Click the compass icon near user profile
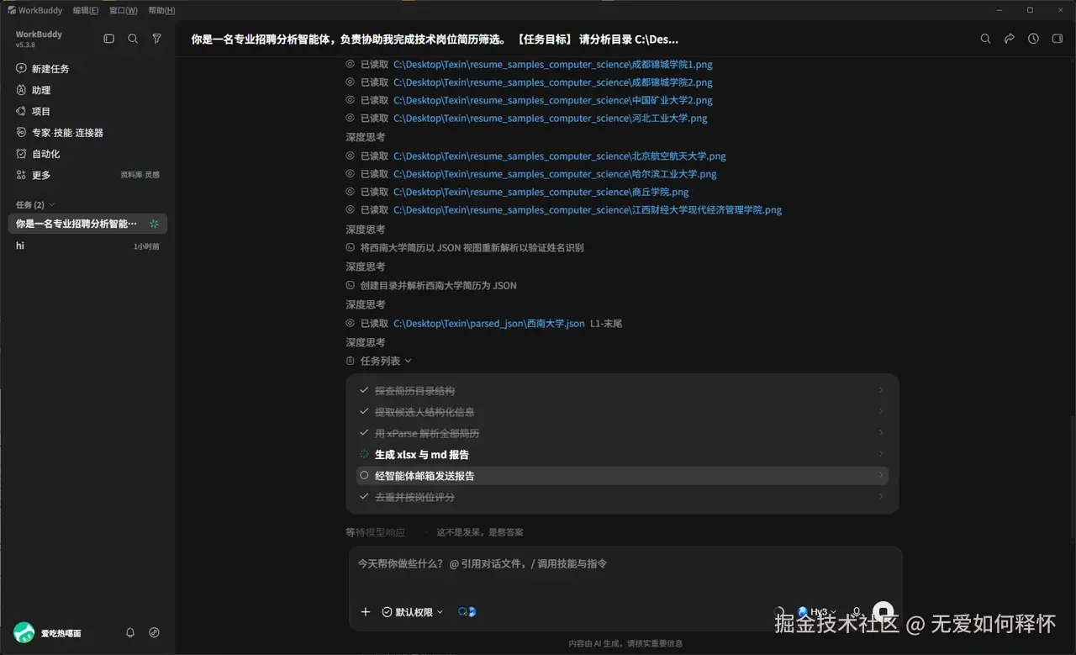Image resolution: width=1076 pixels, height=655 pixels. point(154,632)
